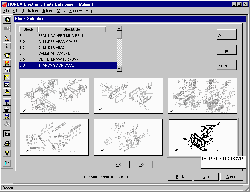
Task: Click the block list scroll down arrow
Action: pos(119,69)
